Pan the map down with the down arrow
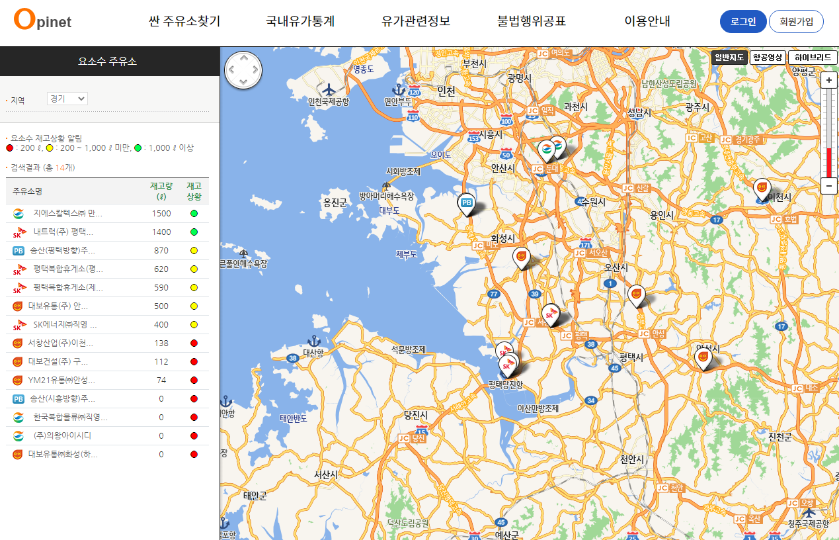 [x=243, y=82]
